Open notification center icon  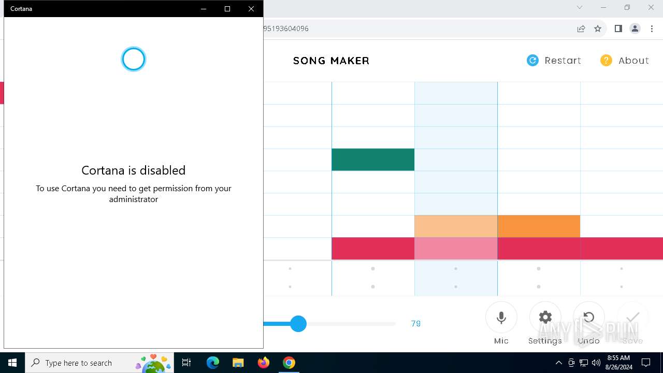(x=646, y=363)
